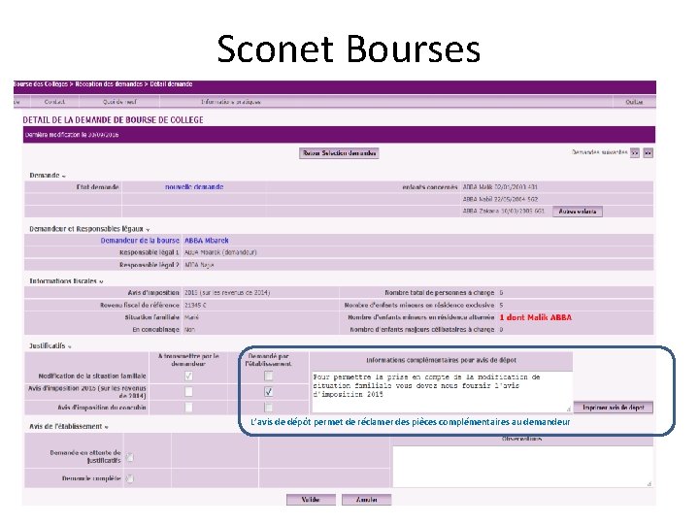Open the 'Quoi de neuf' menu
The image size is (699, 524).
tap(119, 102)
